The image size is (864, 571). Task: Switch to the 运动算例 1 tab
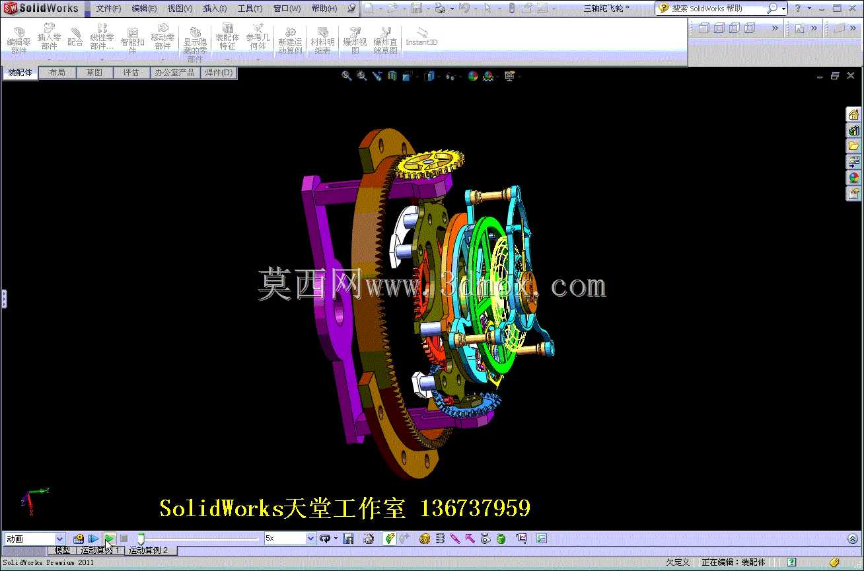(x=100, y=550)
